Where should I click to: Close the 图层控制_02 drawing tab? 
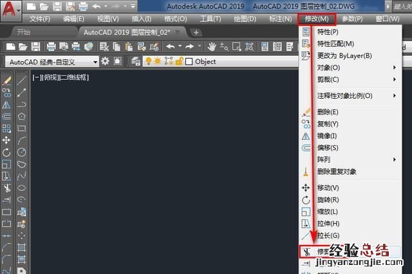coord(178,32)
